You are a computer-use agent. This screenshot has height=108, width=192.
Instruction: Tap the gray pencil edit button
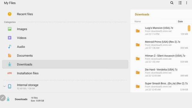(x=2, y=98)
